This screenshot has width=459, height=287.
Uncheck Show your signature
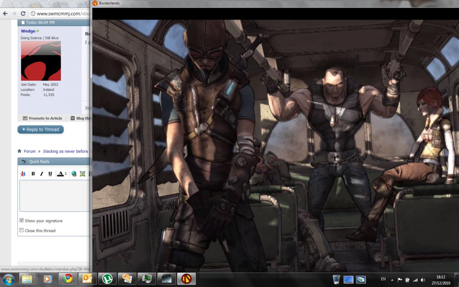pyautogui.click(x=21, y=220)
